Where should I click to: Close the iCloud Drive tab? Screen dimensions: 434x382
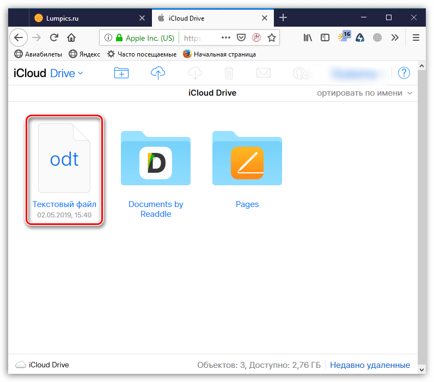coord(265,18)
